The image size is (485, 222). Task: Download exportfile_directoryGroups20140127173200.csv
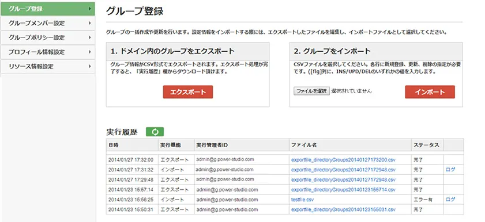click(343, 160)
